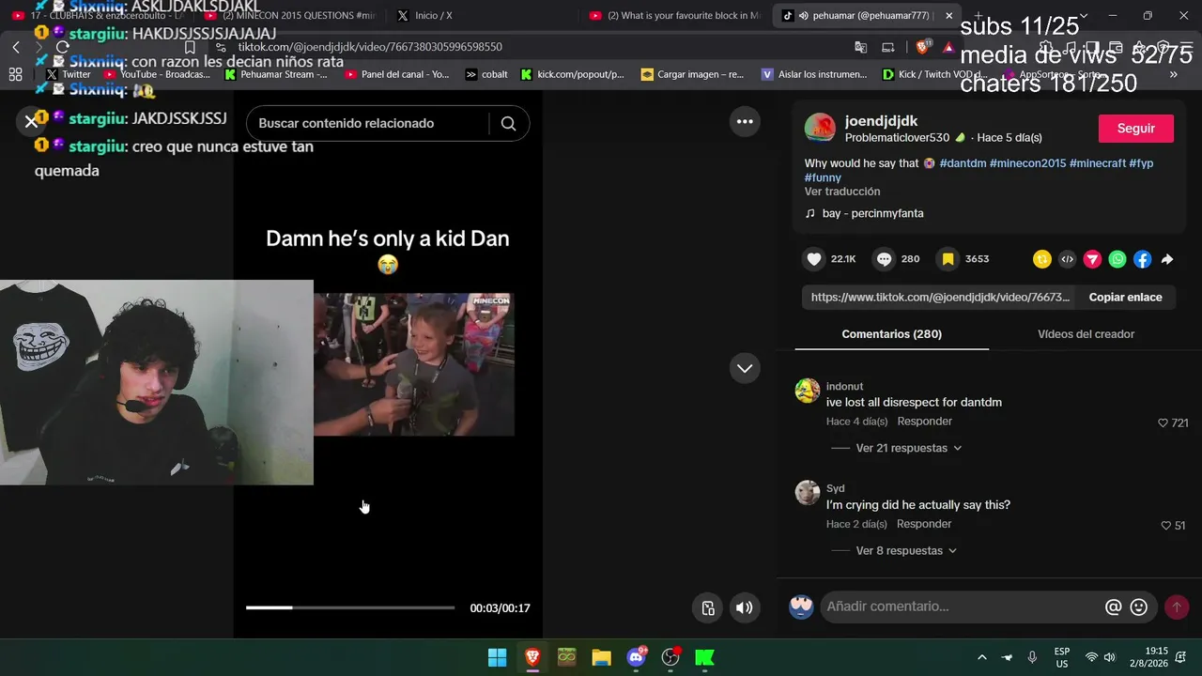Like Syd's comment with 51 likes
The width and height of the screenshot is (1202, 676).
1166,526
